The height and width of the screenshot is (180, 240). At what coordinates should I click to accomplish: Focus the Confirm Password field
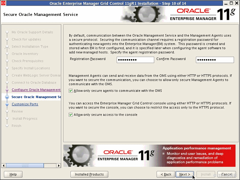coord(215,60)
